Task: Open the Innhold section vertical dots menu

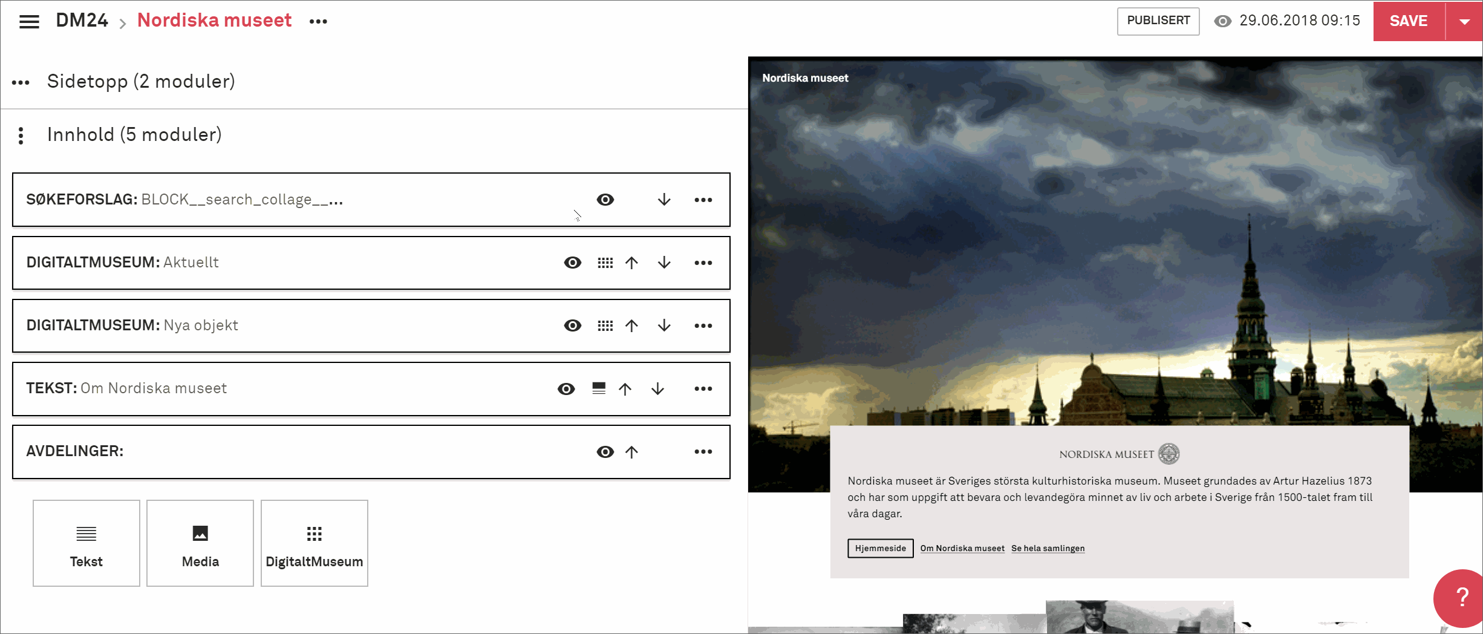Action: [21, 136]
